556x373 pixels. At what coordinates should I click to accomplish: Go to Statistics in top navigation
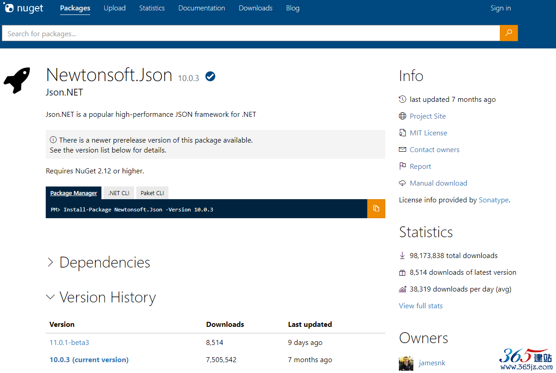click(x=152, y=8)
